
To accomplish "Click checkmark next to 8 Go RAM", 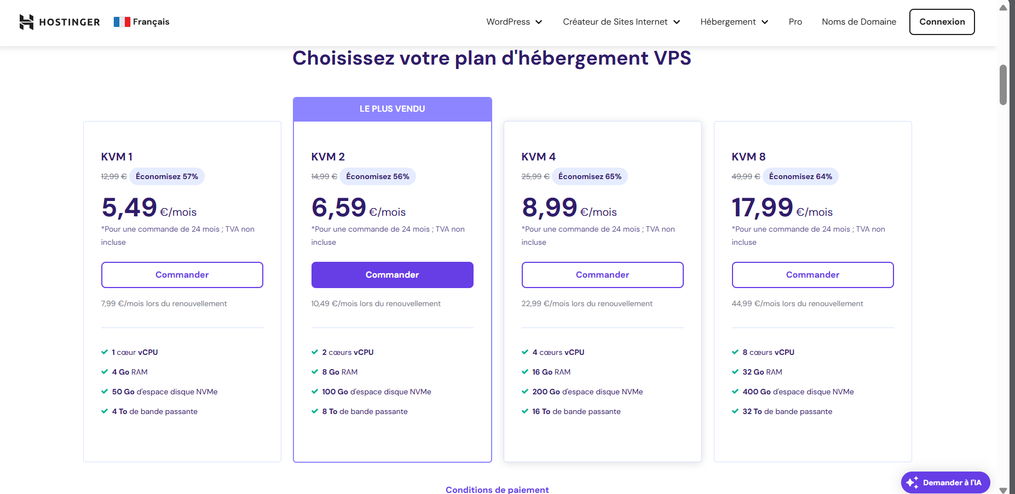I will 315,372.
